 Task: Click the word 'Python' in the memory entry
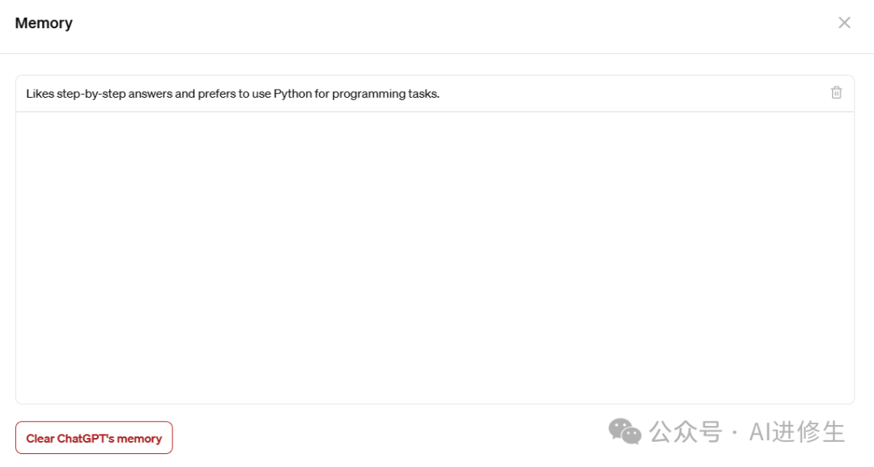coord(293,94)
